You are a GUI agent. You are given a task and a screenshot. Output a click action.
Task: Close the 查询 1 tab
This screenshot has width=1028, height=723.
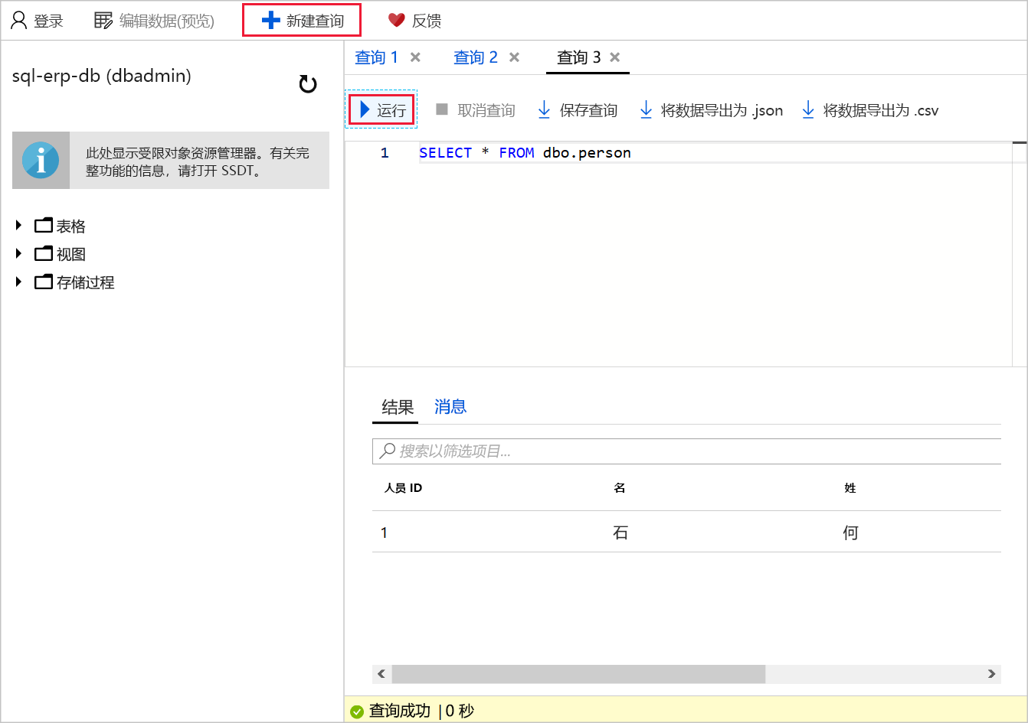coord(415,57)
